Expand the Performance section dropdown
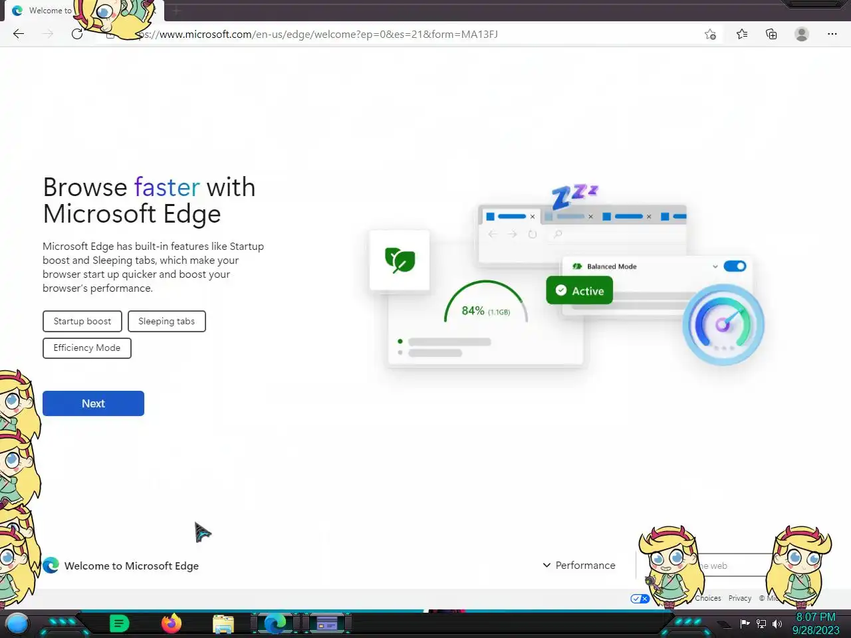851x638 pixels. click(x=578, y=565)
